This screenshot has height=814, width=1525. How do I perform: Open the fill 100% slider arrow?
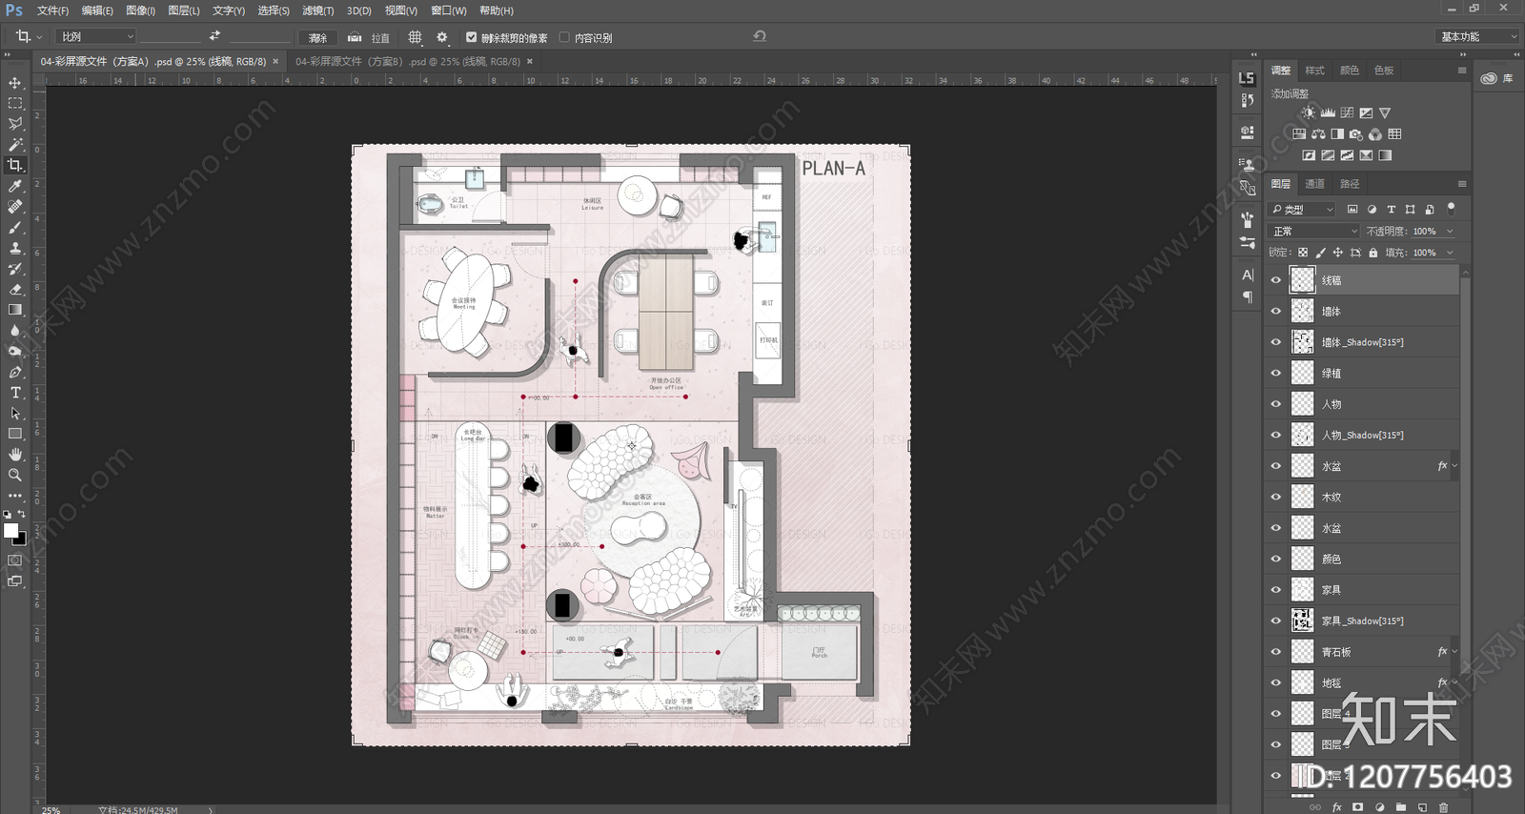1451,253
